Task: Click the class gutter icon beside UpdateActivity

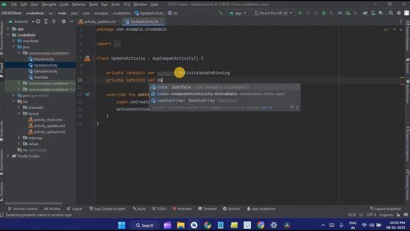Action: point(87,58)
